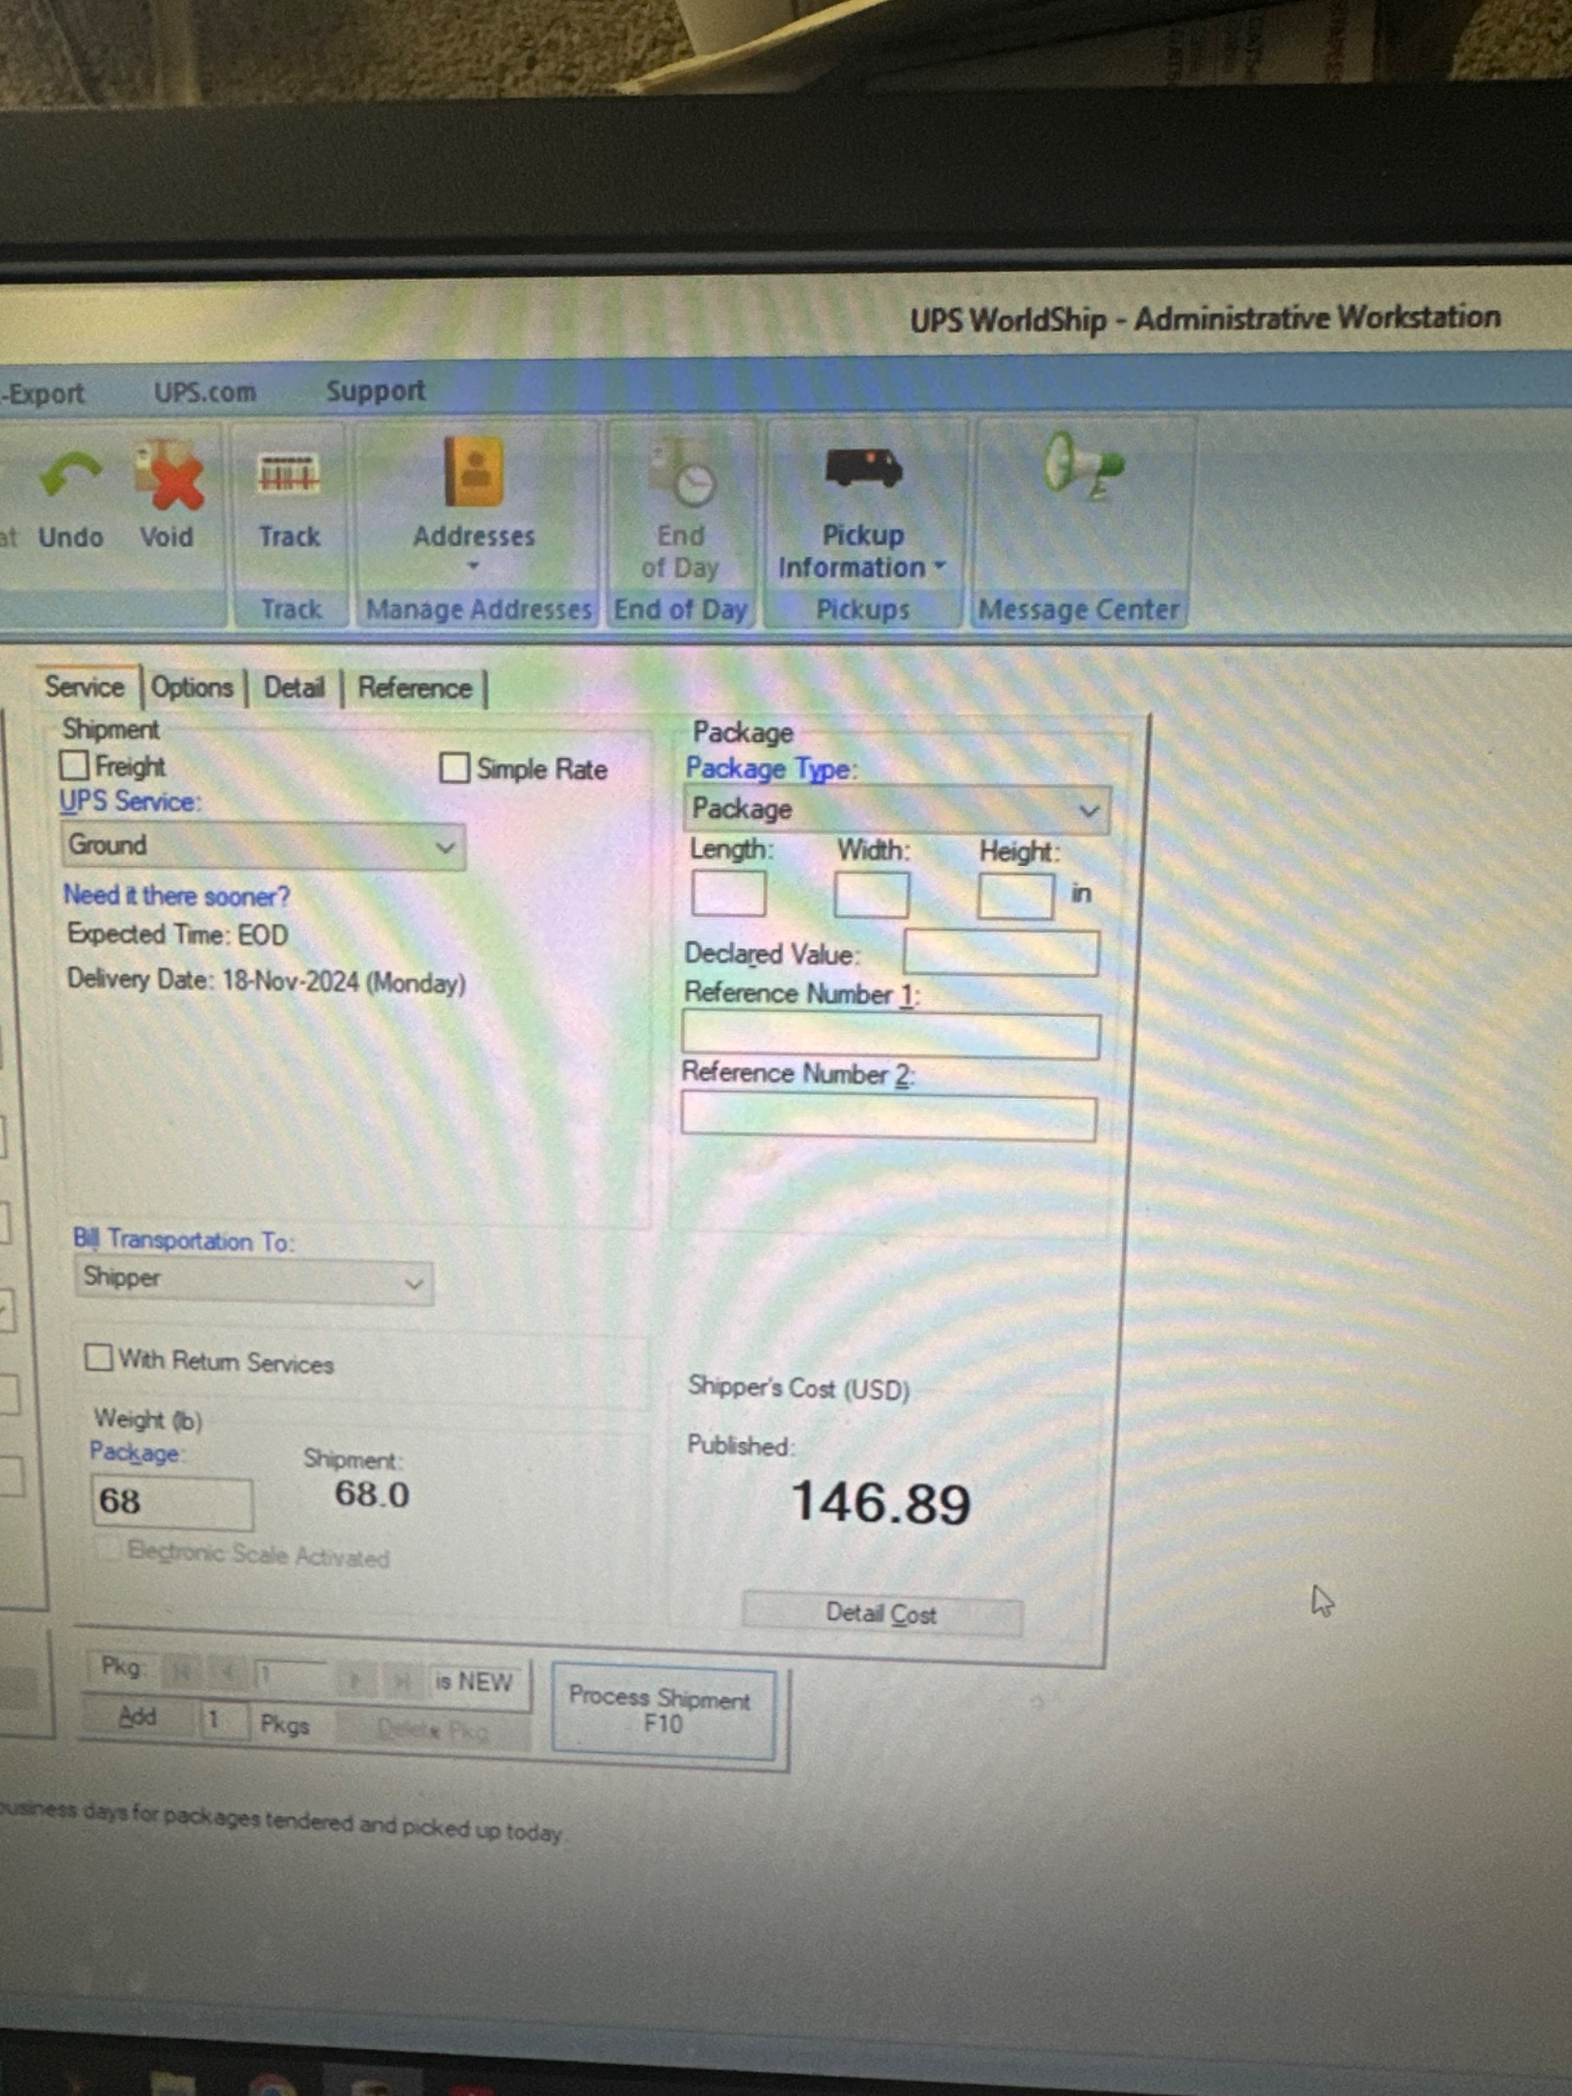Click the Detail Cost button

pyautogui.click(x=880, y=1614)
